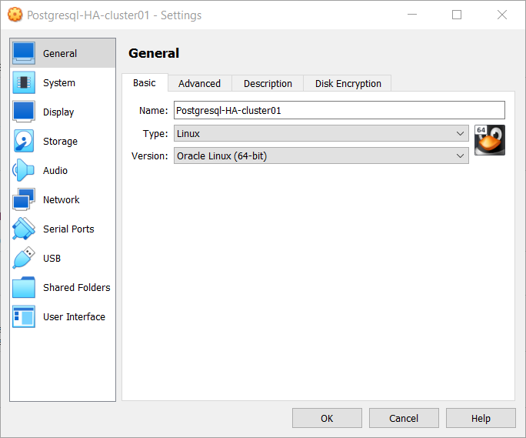Click the Audio speaker icon
526x438 pixels.
point(24,171)
